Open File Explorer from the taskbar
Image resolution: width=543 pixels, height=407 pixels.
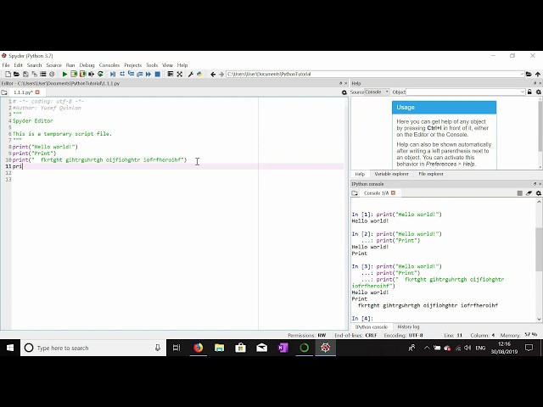coord(219,348)
